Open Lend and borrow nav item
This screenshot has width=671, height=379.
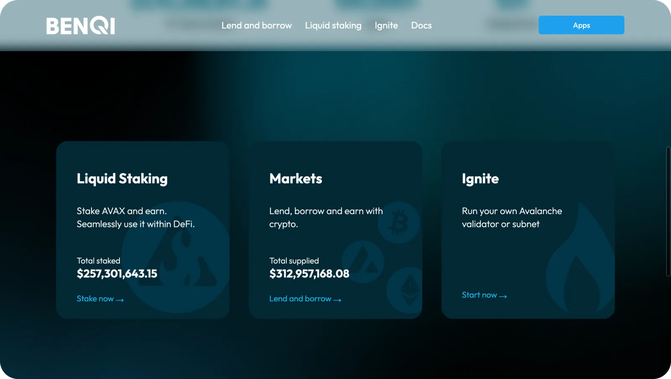[x=257, y=26]
